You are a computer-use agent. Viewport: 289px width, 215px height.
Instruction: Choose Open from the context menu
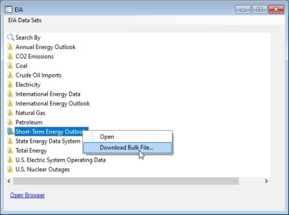pyautogui.click(x=107, y=137)
